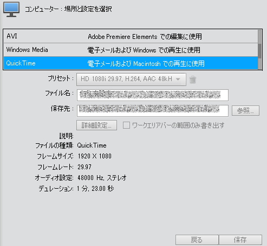This screenshot has width=267, height=246.
Task: Click the scrollbar track below the thumb
Action: click(x=260, y=64)
